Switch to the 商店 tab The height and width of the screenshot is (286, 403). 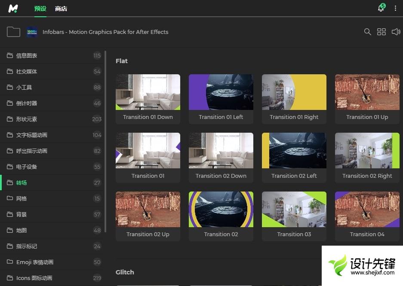[x=61, y=9]
